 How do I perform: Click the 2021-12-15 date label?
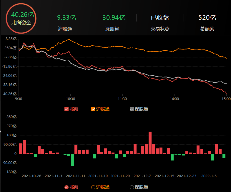pos(164,176)
